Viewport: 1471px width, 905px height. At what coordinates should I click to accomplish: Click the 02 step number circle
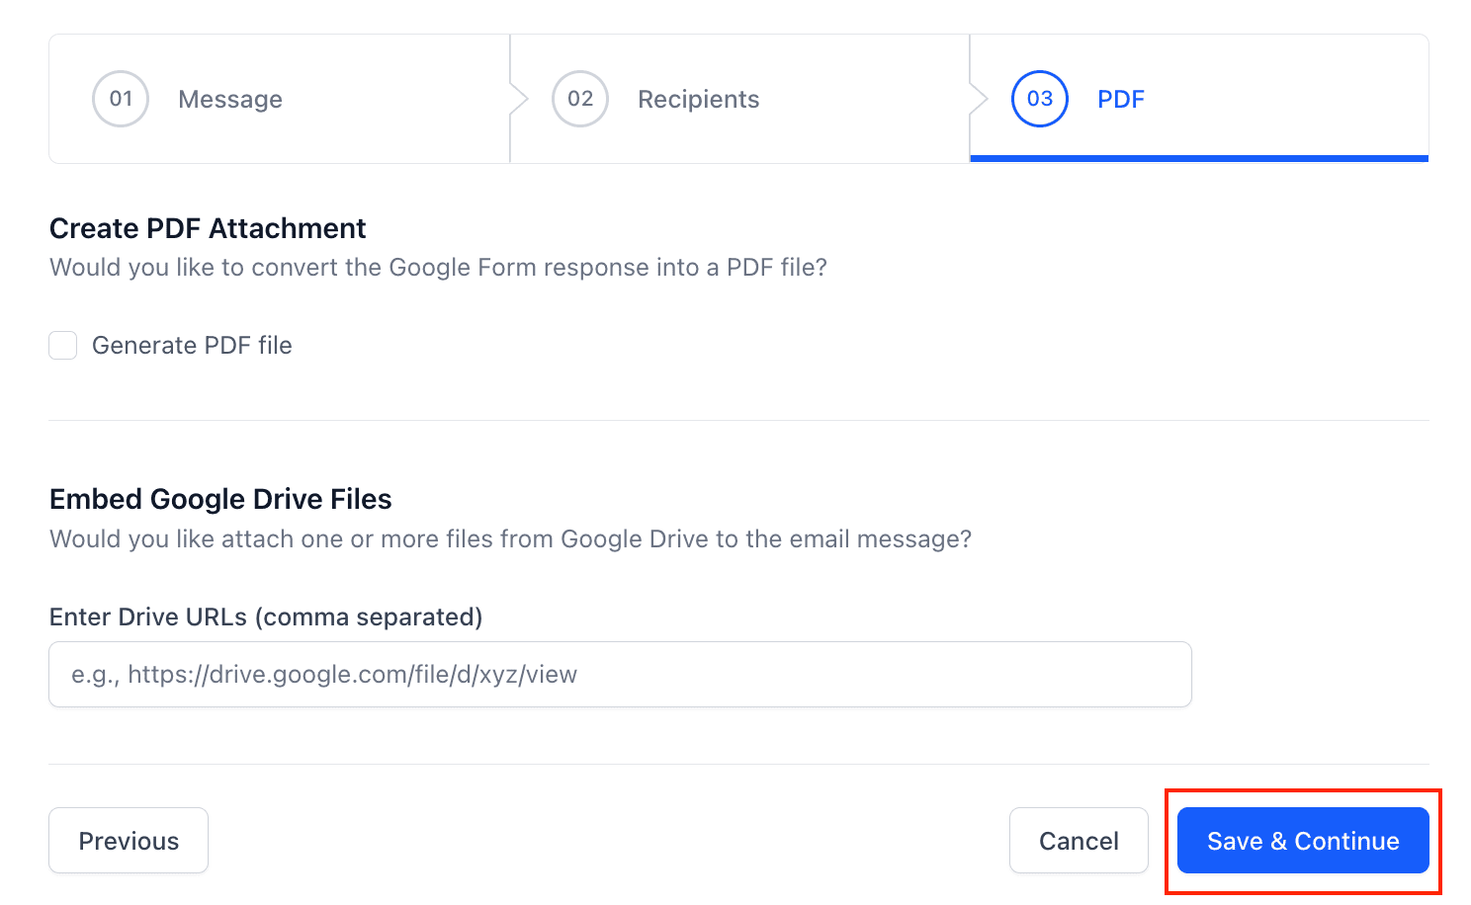click(580, 99)
